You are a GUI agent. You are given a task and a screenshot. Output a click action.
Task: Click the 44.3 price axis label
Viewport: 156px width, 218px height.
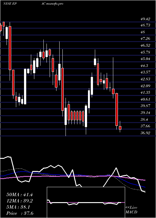click(144, 65)
